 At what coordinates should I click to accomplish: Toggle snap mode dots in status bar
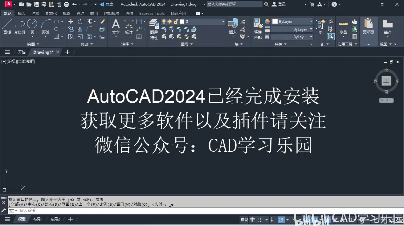point(261,220)
